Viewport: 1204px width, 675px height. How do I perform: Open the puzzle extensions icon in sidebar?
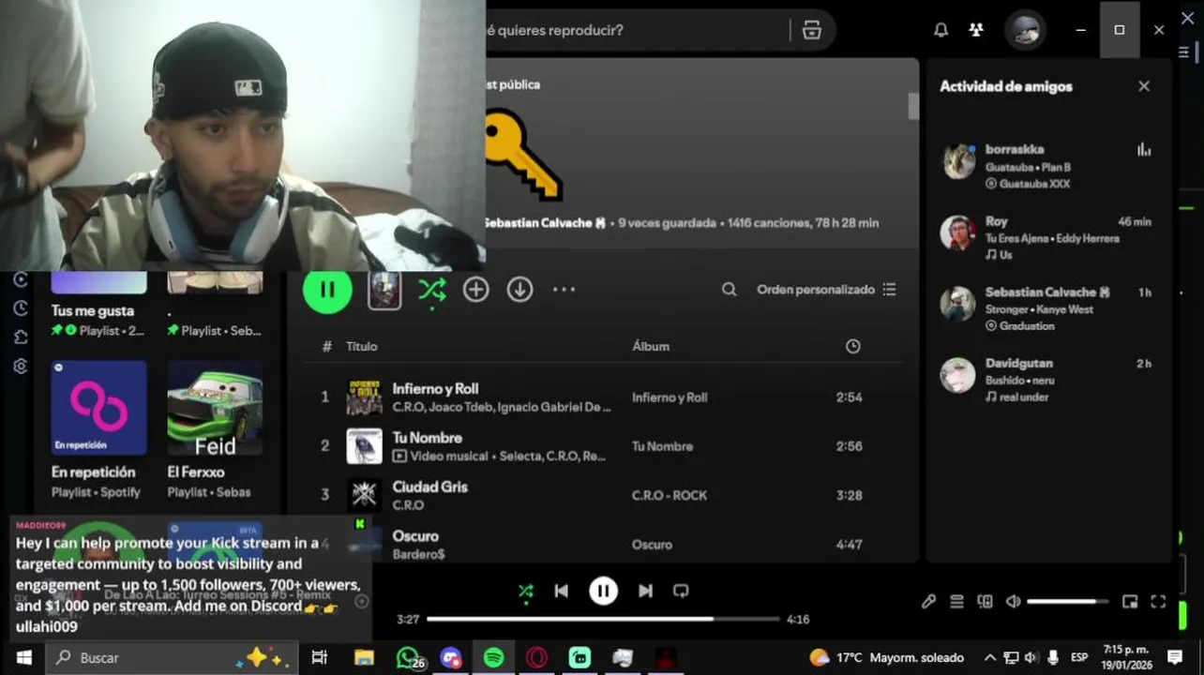(x=21, y=337)
